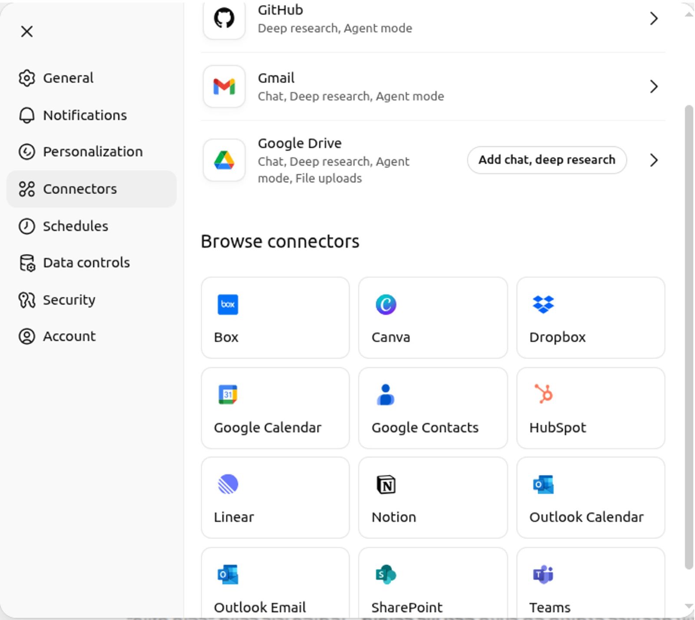
Task: Click the Notifications bell icon
Action: 27,115
